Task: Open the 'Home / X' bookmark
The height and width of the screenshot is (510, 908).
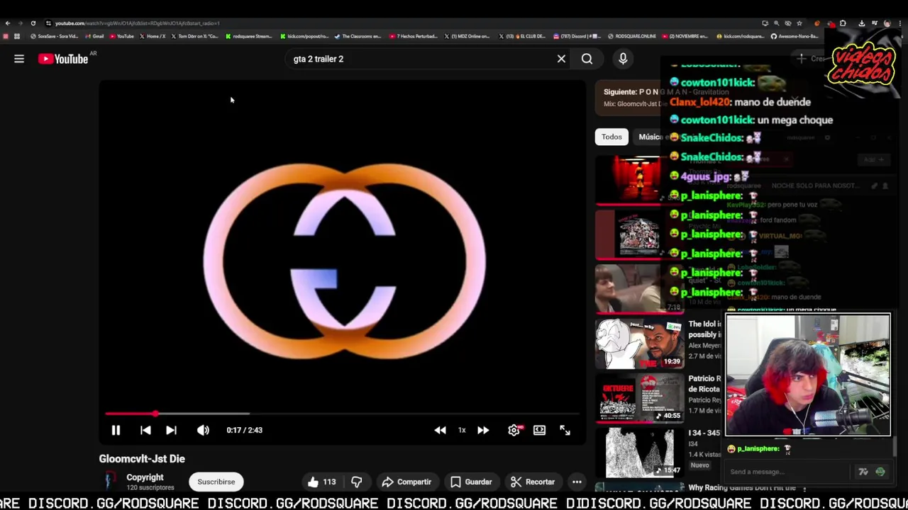Action: [153, 36]
